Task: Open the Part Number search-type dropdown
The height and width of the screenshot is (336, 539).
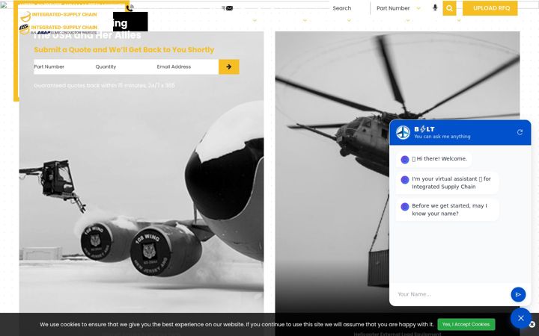Action: 398,8
